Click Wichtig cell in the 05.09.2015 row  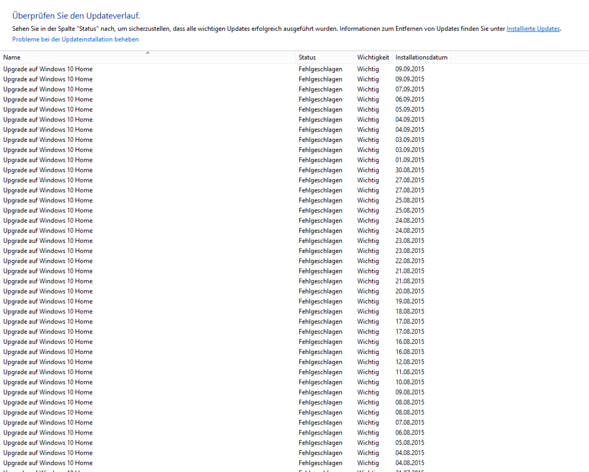coord(368,110)
